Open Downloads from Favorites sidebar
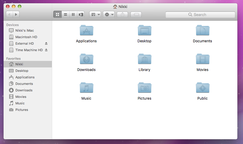Screen dimensions: 243x144 click(x=28, y=90)
